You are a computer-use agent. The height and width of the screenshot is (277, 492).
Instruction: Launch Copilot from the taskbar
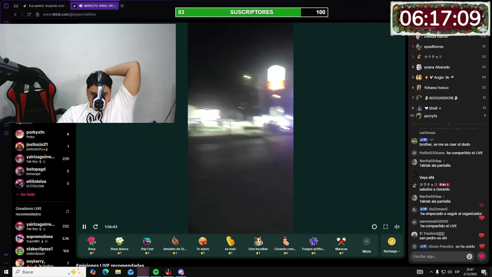93,272
